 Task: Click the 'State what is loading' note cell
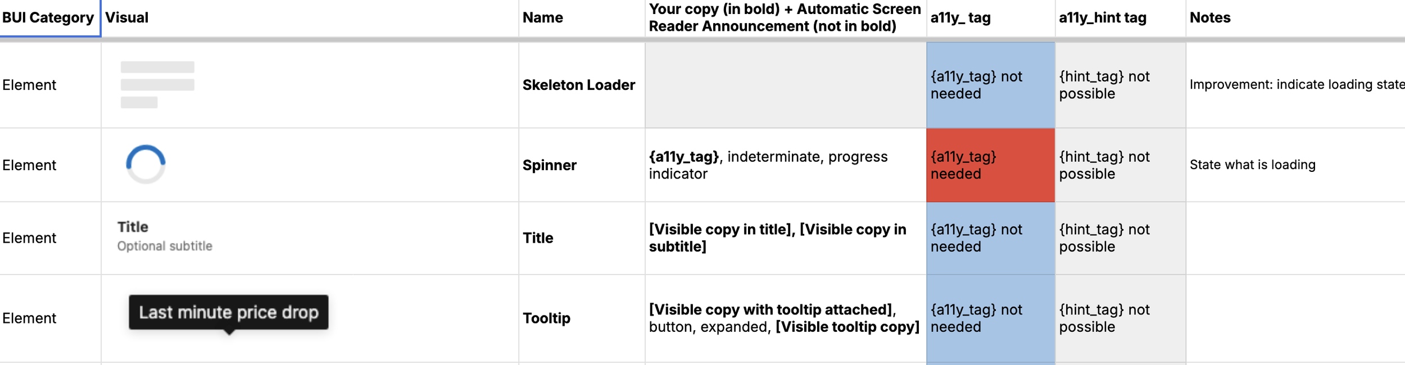tap(1293, 165)
